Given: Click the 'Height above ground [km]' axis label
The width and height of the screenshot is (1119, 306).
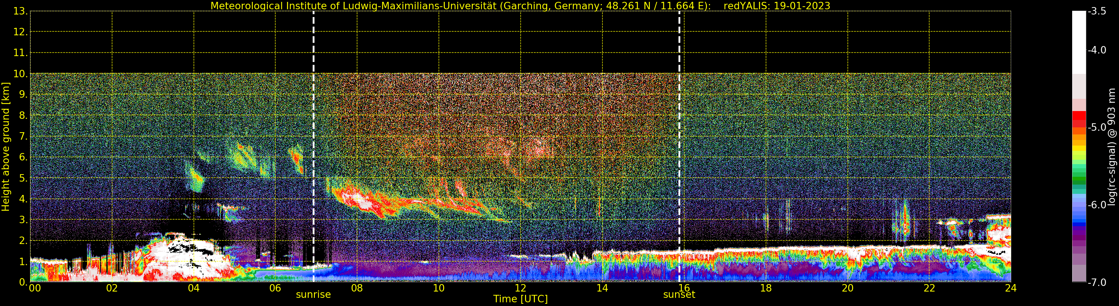Looking at the screenshot, I should (x=6, y=147).
